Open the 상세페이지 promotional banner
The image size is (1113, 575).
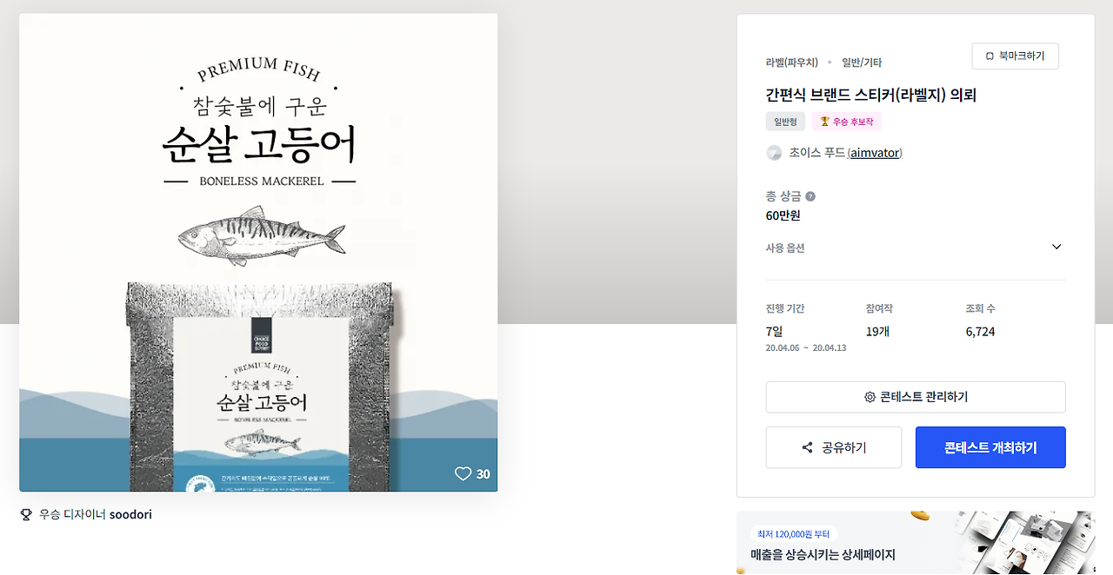(916, 543)
